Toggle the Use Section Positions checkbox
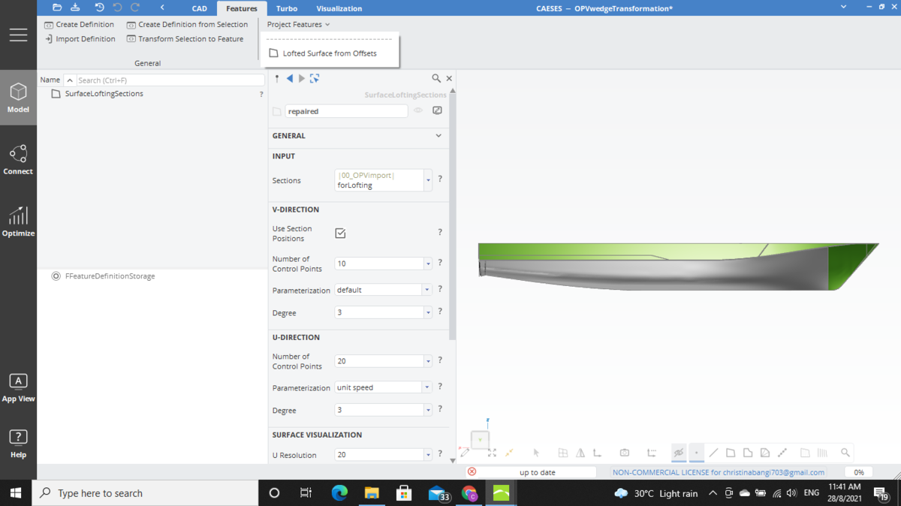Image resolution: width=901 pixels, height=506 pixels. pos(340,233)
